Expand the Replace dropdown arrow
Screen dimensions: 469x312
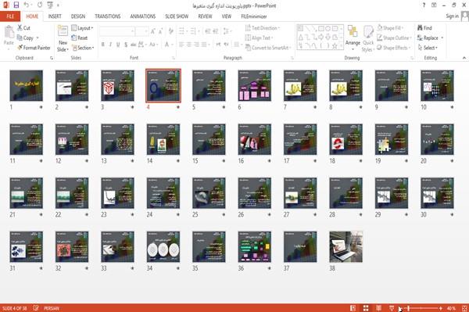click(442, 38)
